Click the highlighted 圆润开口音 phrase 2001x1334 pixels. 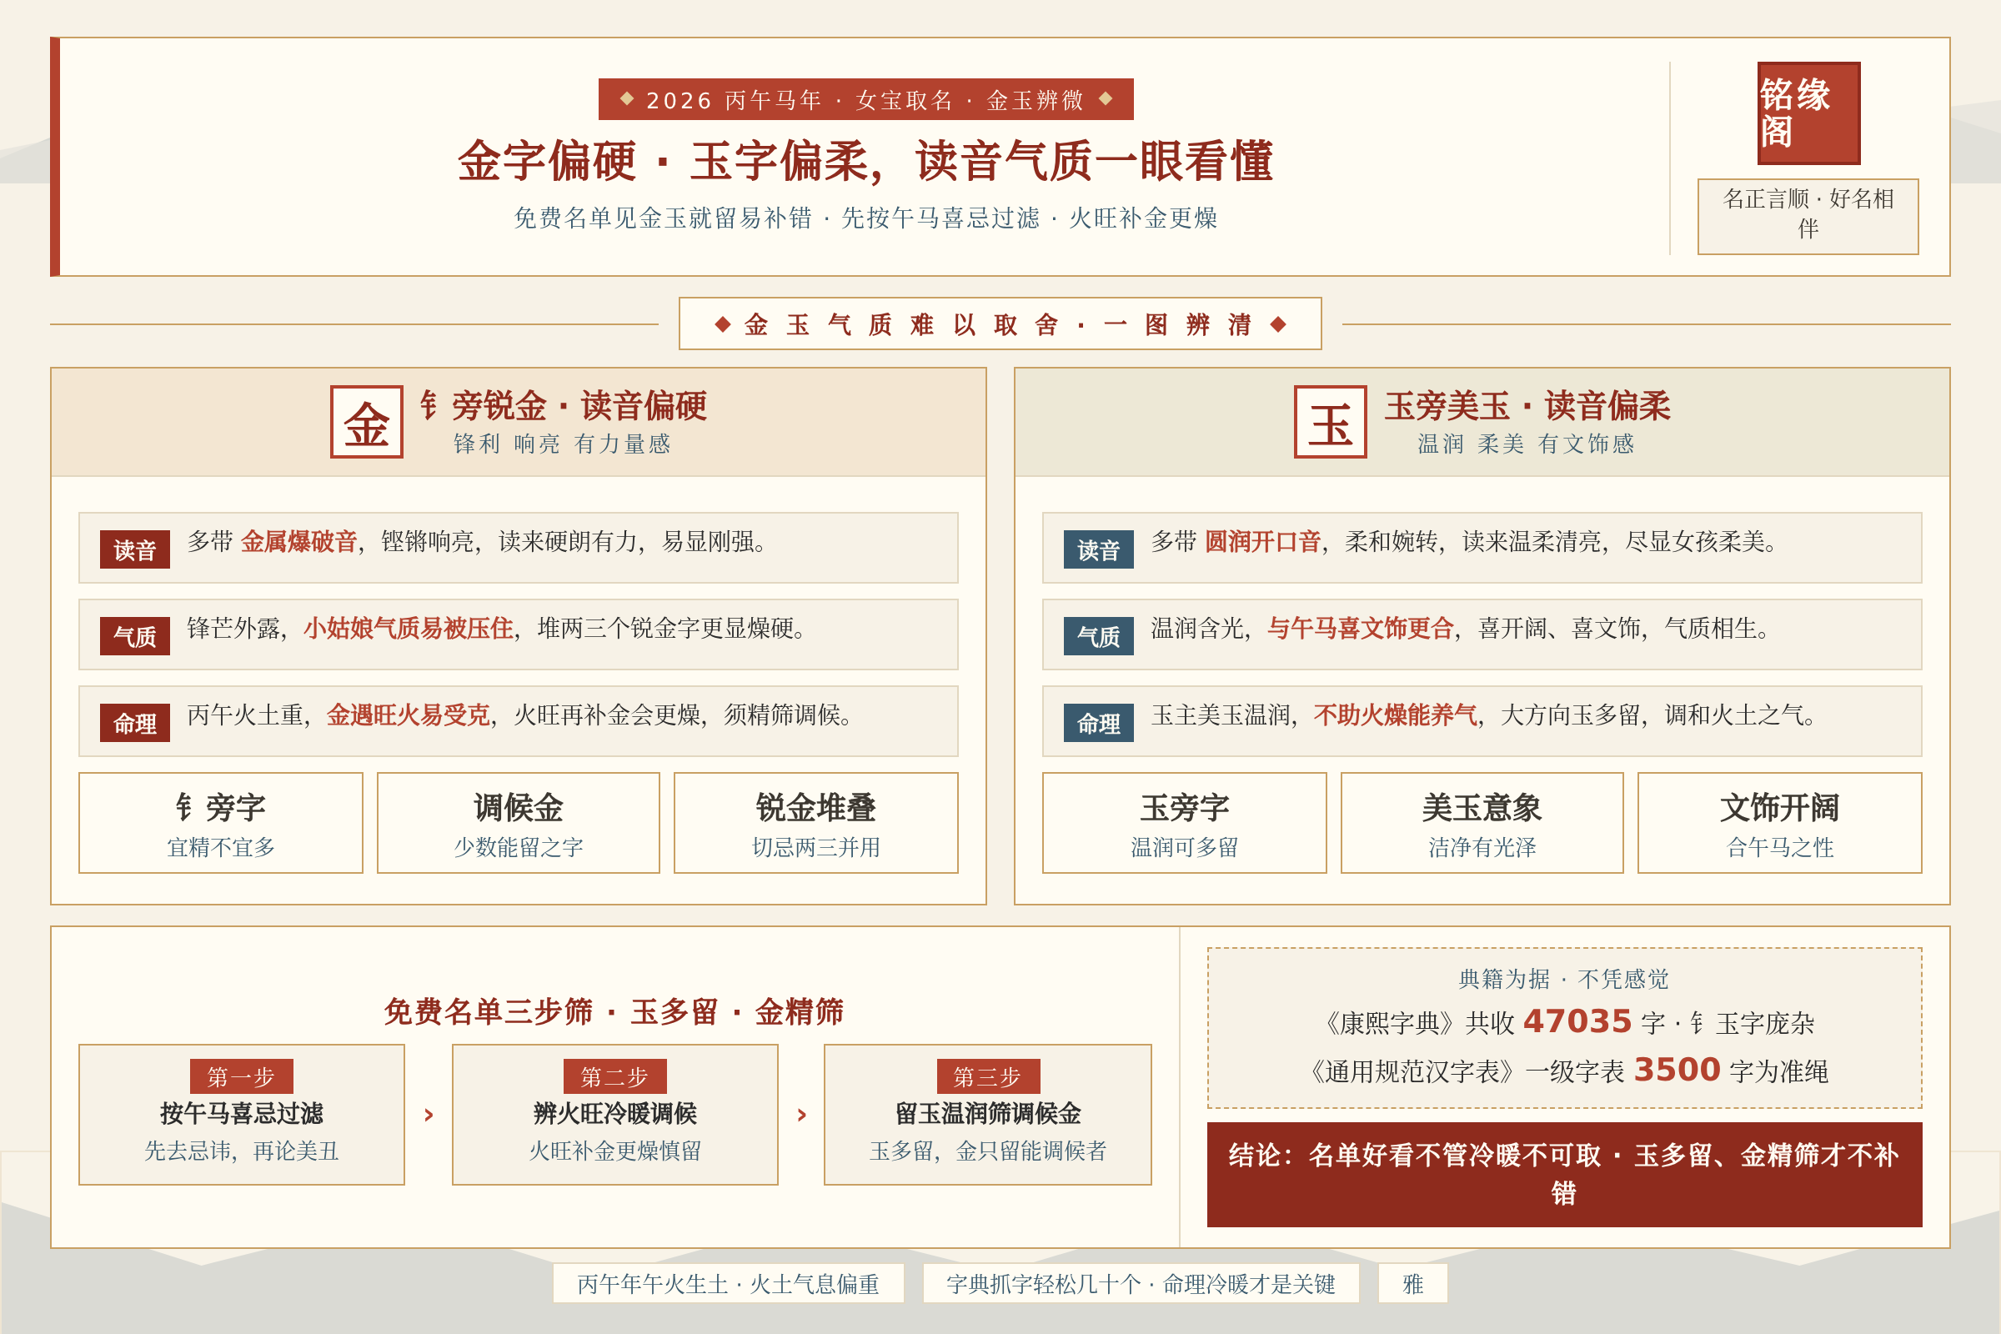pyautogui.click(x=1262, y=541)
